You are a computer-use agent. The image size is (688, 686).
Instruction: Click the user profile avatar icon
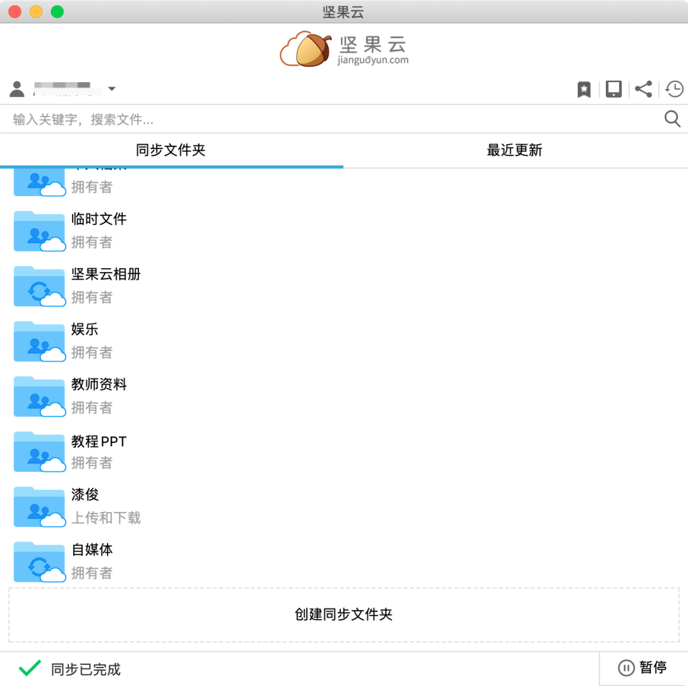tap(17, 89)
